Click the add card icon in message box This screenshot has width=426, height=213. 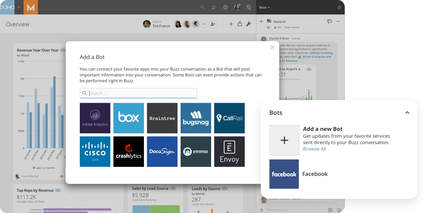pos(331,210)
